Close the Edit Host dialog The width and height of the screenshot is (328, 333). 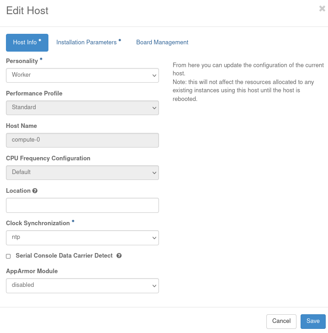tap(322, 9)
